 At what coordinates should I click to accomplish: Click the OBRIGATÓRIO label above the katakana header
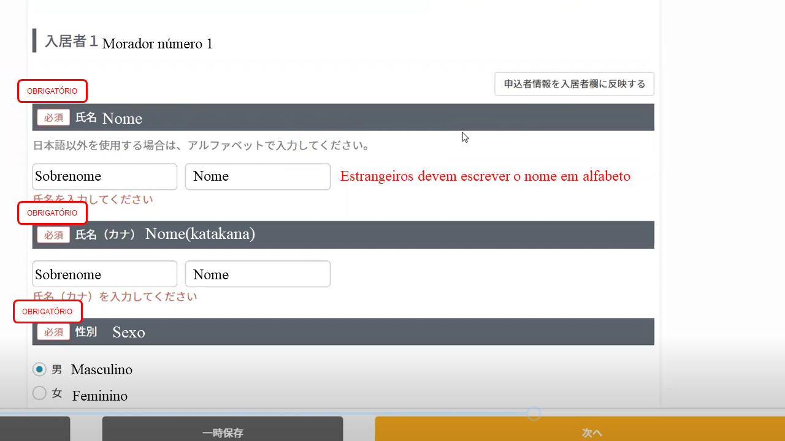pos(52,213)
